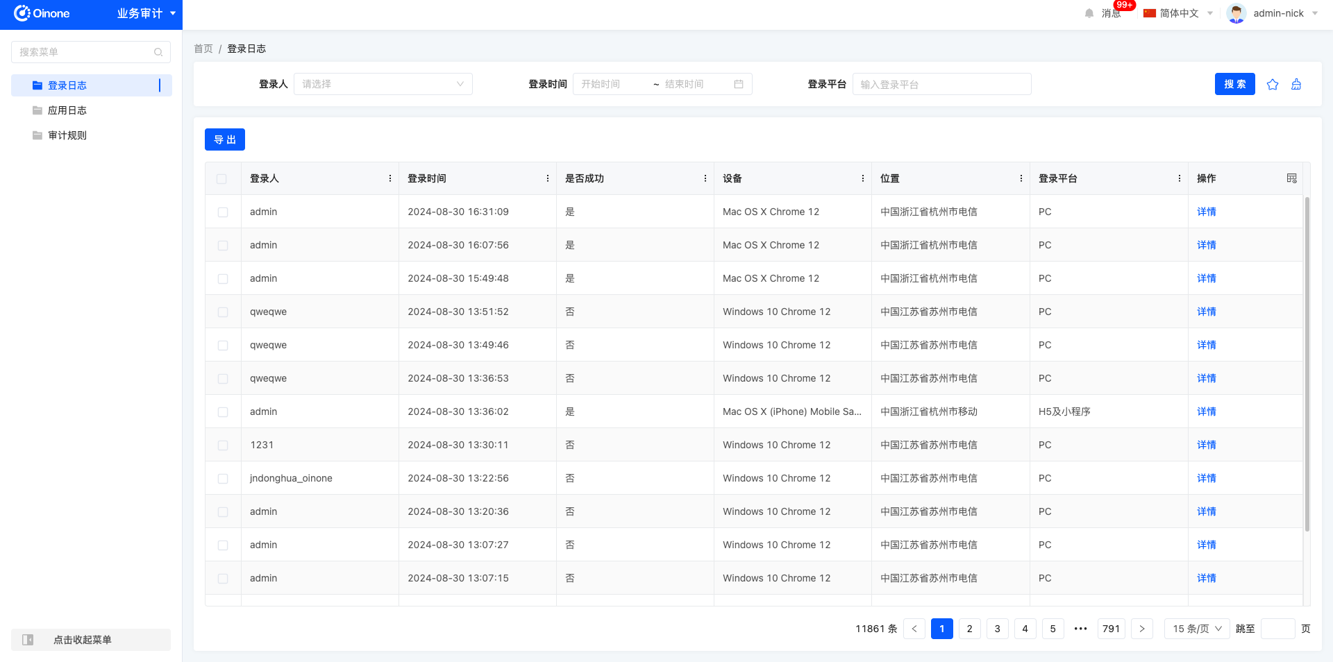
Task: Check the row for admin 16:07:56
Action: point(223,246)
